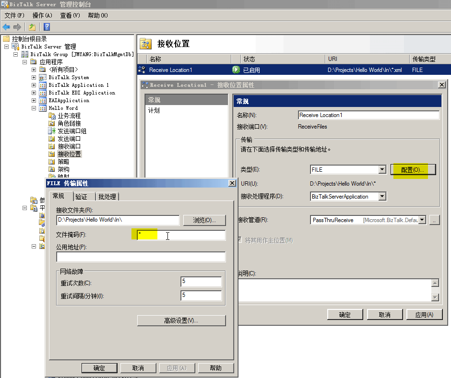
Task: Click 确定 in FILE 传输属性 dialog
Action: click(99, 368)
